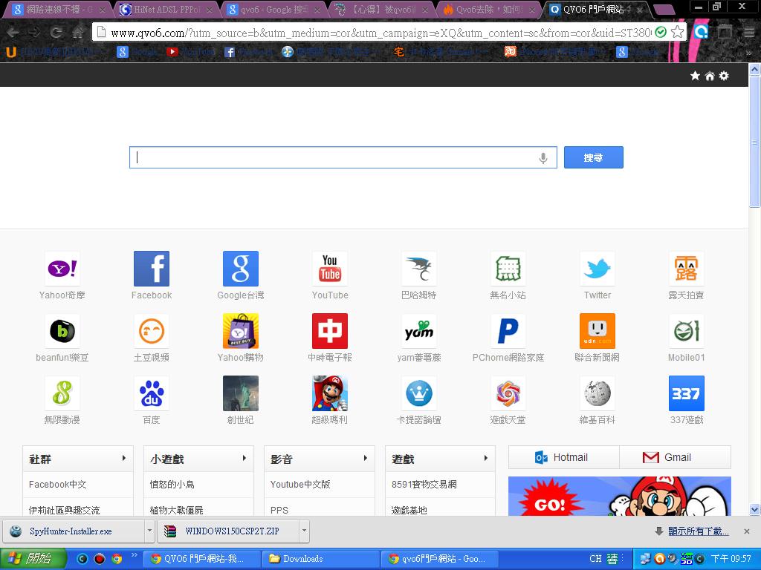Expand the 社群 category arrow
Viewport: 761px width, 570px height.
(124, 458)
